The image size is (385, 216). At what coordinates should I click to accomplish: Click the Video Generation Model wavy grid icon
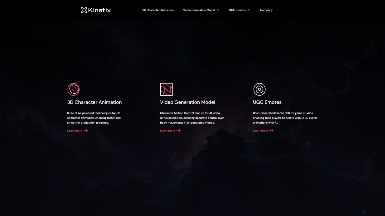tap(166, 89)
